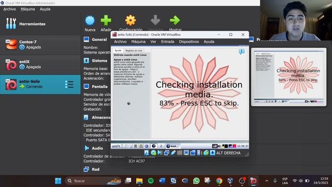Open VirtualBox cube icon on the taskbar
This screenshot has height=187, width=332.
(x=230, y=181)
